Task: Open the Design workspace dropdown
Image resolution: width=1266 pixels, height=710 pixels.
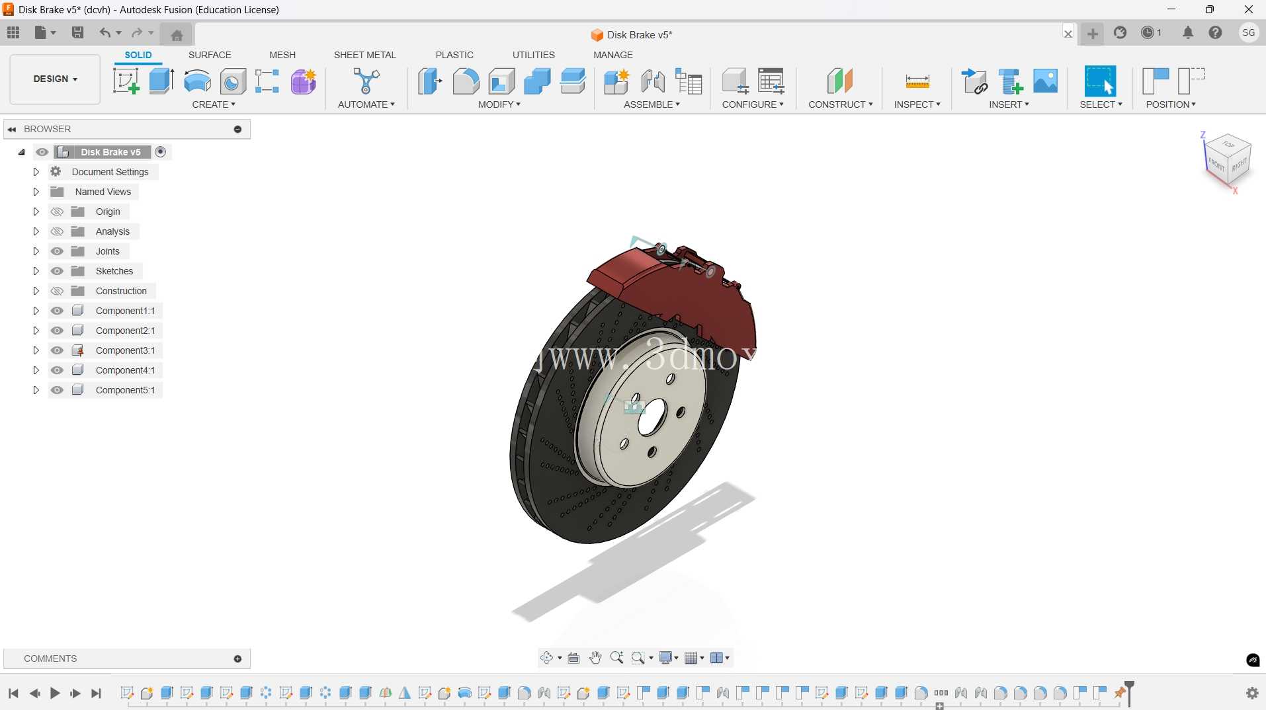Action: click(55, 79)
